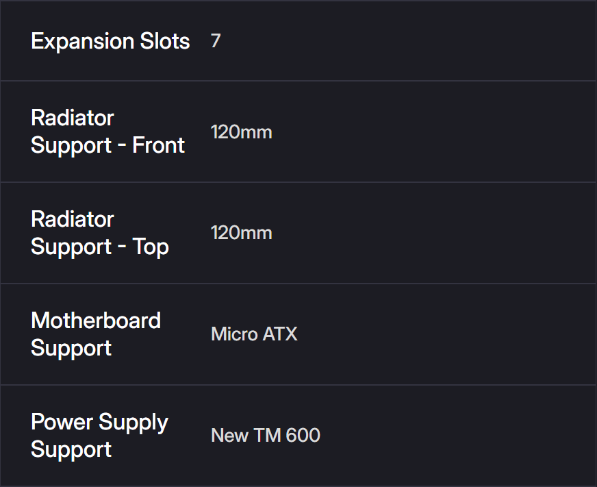Click the Radiator Support - Top label
The width and height of the screenshot is (597, 487).
pyautogui.click(x=100, y=233)
